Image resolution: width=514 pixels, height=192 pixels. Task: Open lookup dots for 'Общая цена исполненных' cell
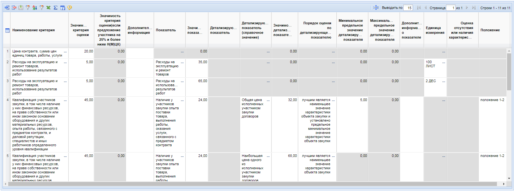(x=268, y=100)
